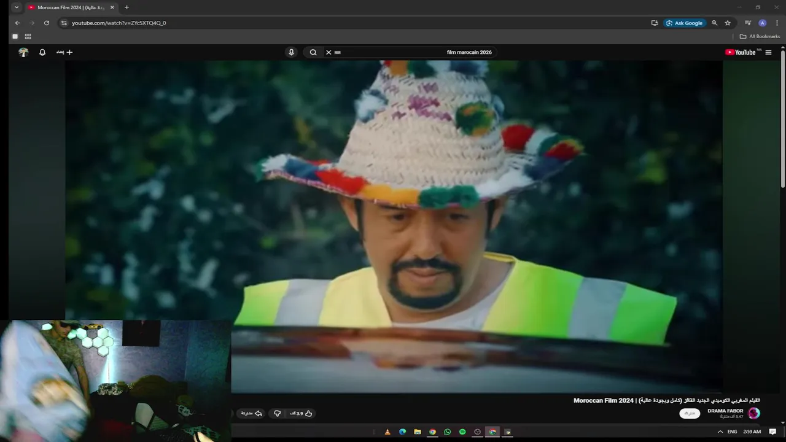Open the apps grid in the bookmarks bar
Image resolution: width=786 pixels, height=442 pixels.
(28, 36)
